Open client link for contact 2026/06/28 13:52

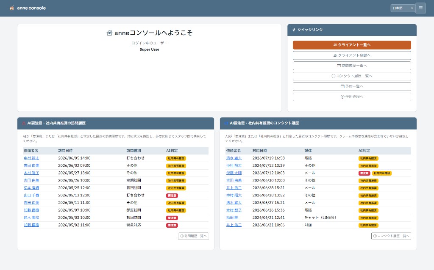234,196
